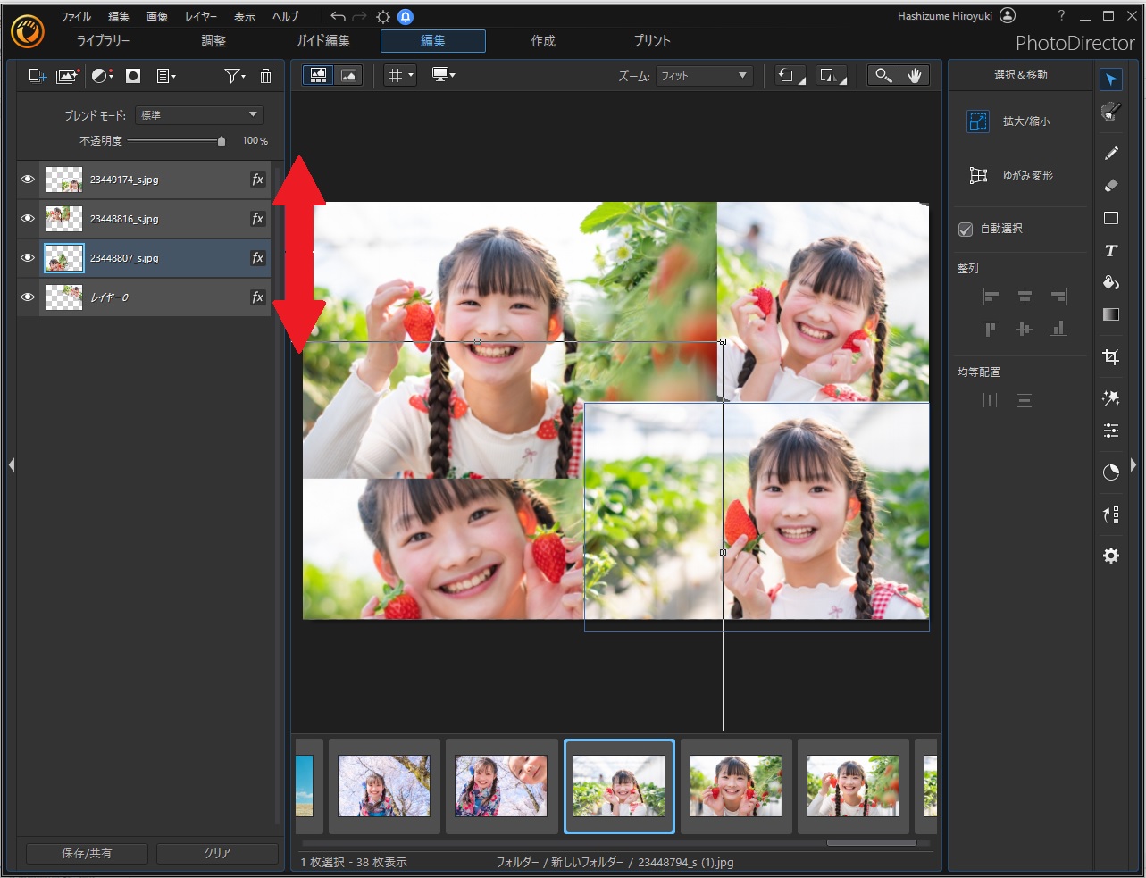The image size is (1146, 878).
Task: Open the レイヤー menu
Action: click(200, 16)
